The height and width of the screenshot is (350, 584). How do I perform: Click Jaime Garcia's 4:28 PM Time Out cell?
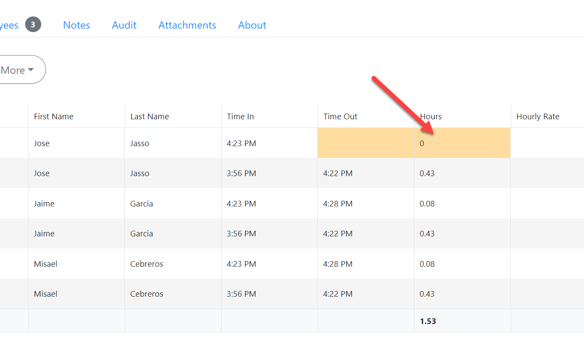pos(338,203)
